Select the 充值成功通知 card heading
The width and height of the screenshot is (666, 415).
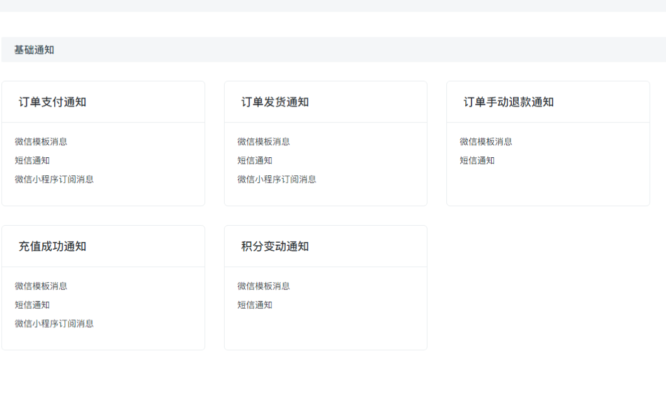point(52,246)
